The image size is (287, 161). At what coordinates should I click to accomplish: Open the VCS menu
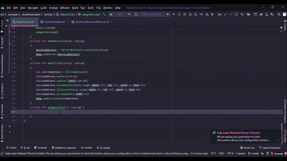point(99,8)
